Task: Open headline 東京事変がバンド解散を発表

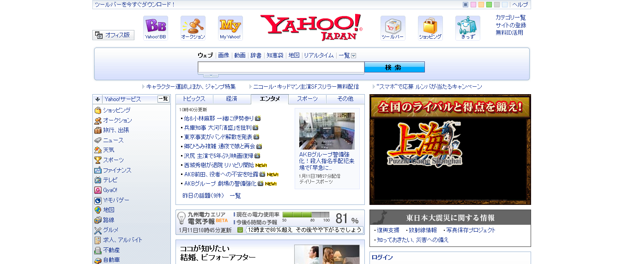Action: pos(218,137)
